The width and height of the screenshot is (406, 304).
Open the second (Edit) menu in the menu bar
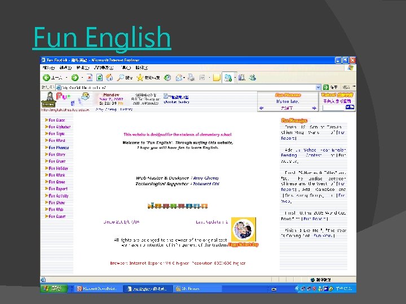click(x=65, y=68)
